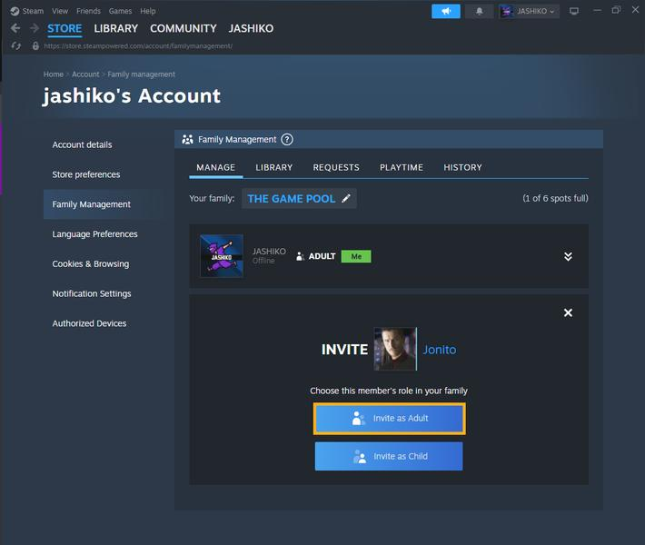Screen dimensions: 645x545
Task: Open the notifications bell icon
Action: pos(480,11)
